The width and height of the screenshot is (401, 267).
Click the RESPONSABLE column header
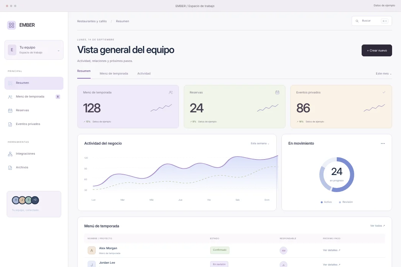click(288, 239)
